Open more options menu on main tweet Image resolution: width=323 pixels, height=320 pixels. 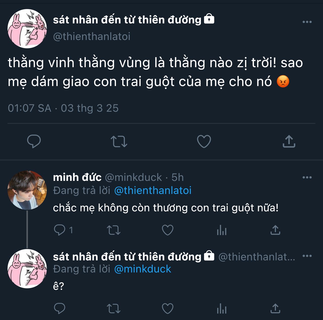pos(307,22)
